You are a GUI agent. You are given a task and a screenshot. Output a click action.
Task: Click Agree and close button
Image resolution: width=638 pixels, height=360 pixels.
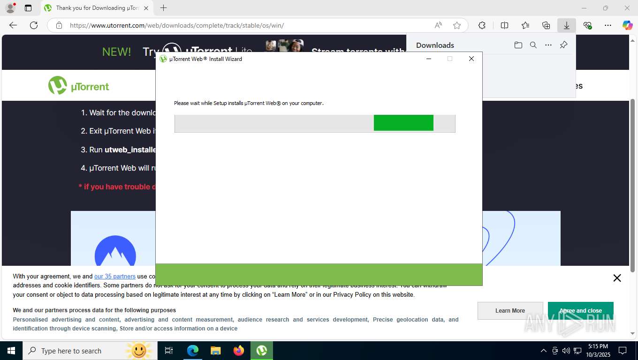(x=580, y=311)
